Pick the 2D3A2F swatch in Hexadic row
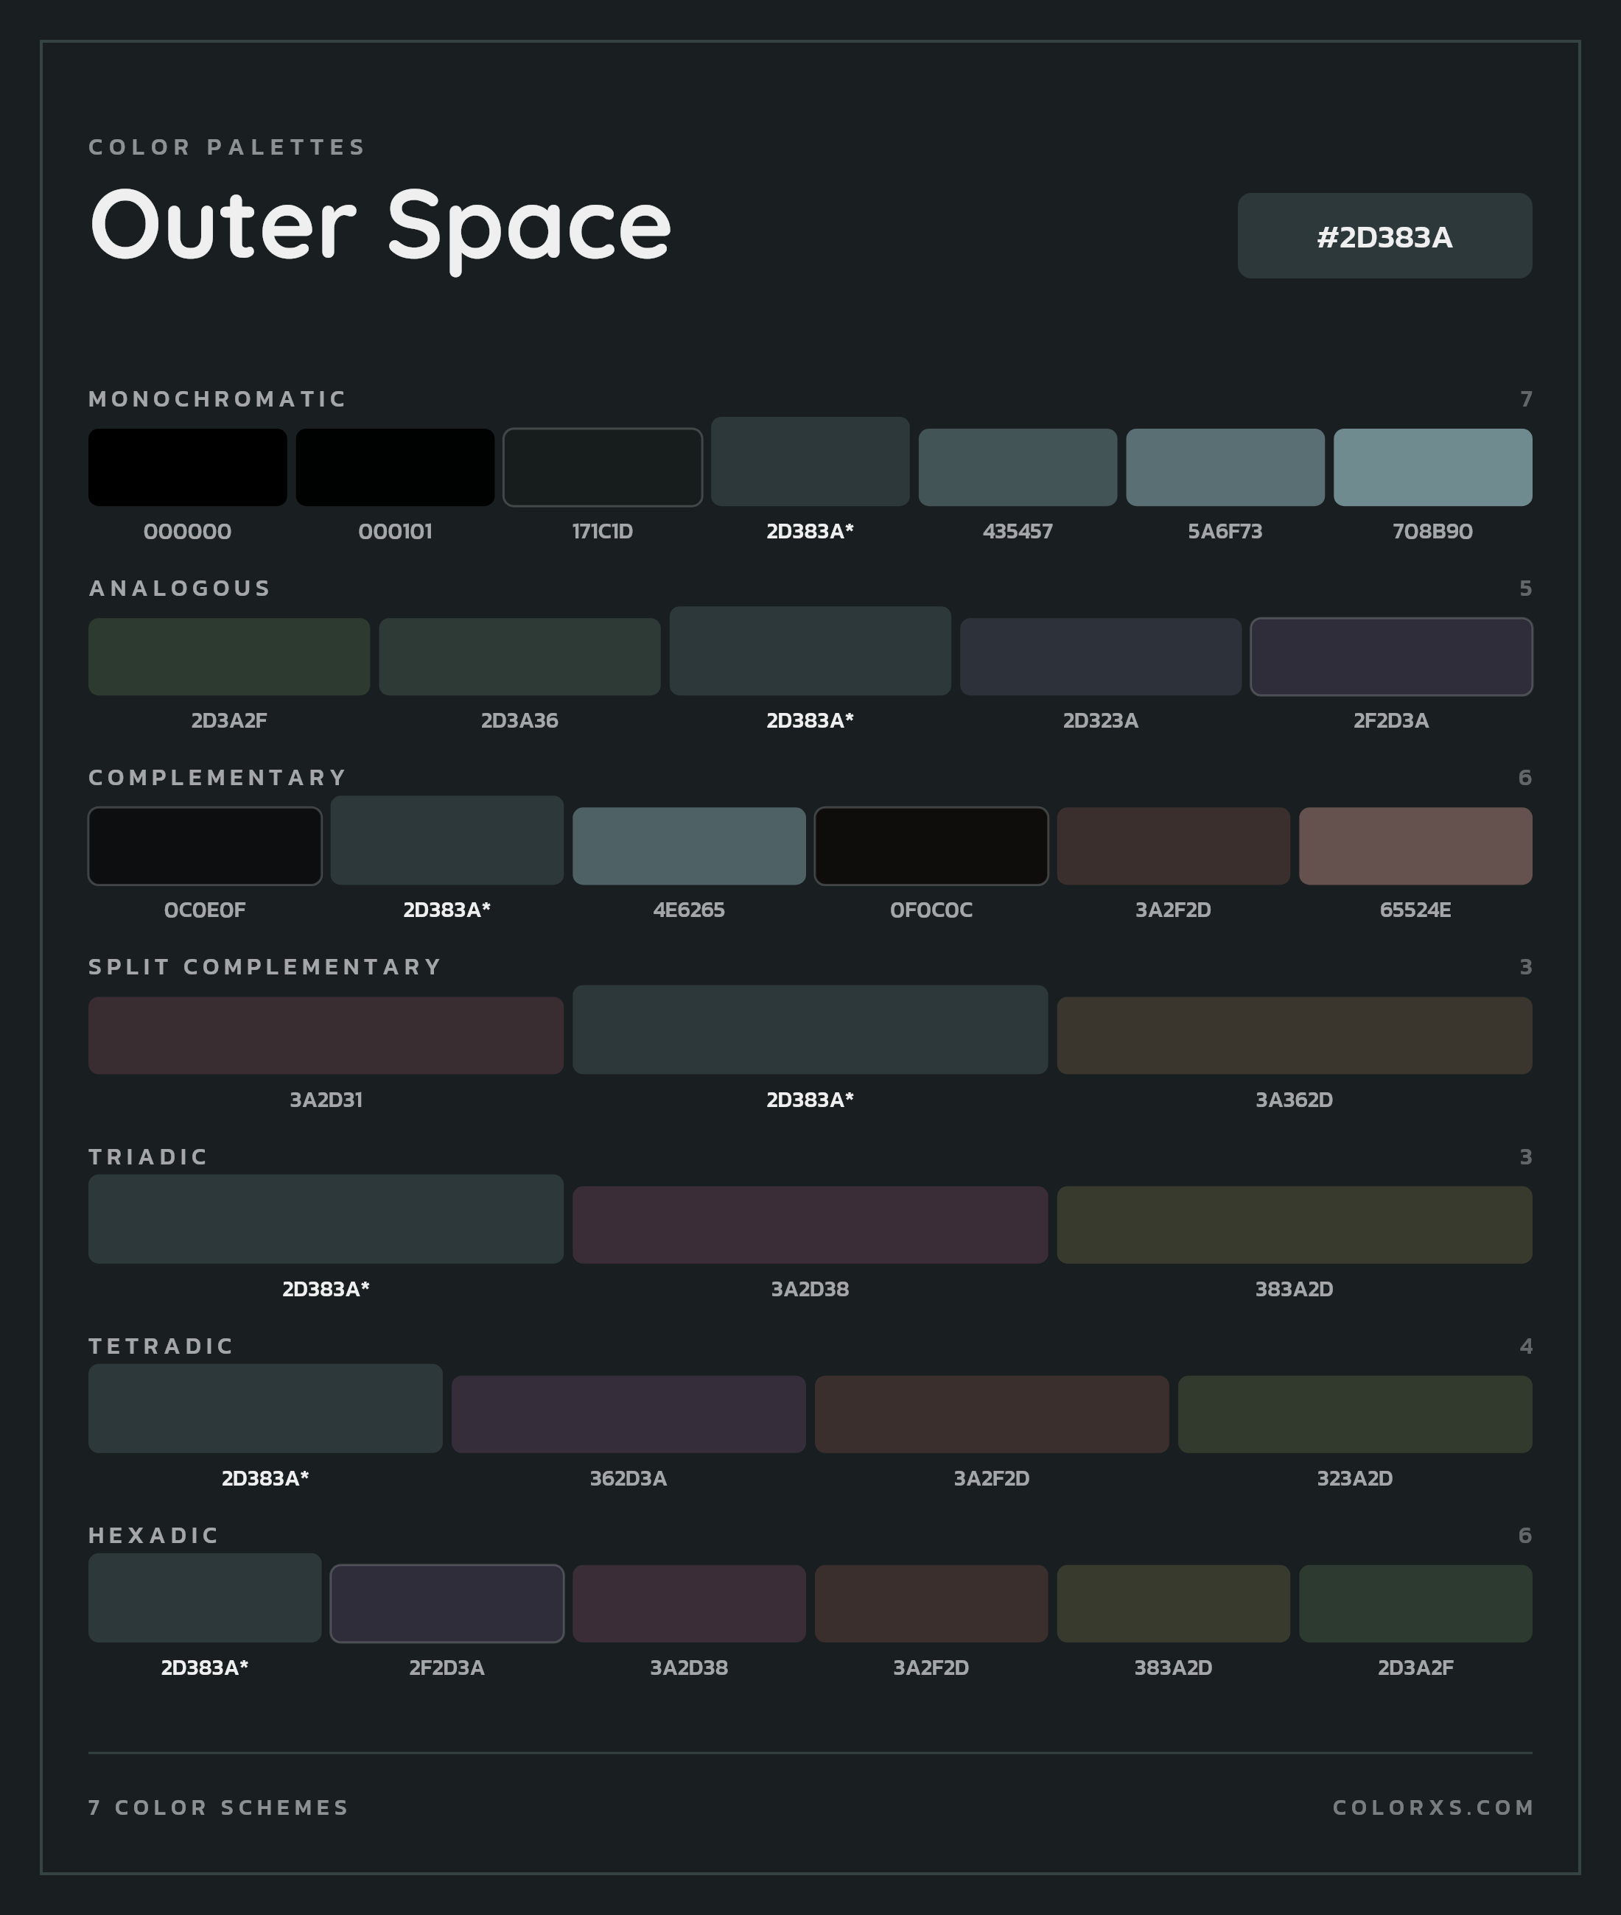The height and width of the screenshot is (1915, 1621). click(x=1415, y=1603)
